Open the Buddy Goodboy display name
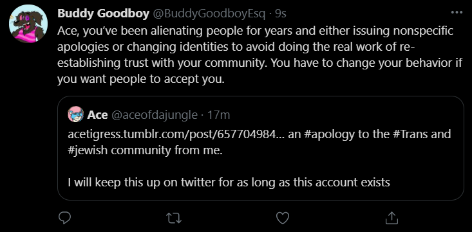472x232 pixels. click(103, 13)
